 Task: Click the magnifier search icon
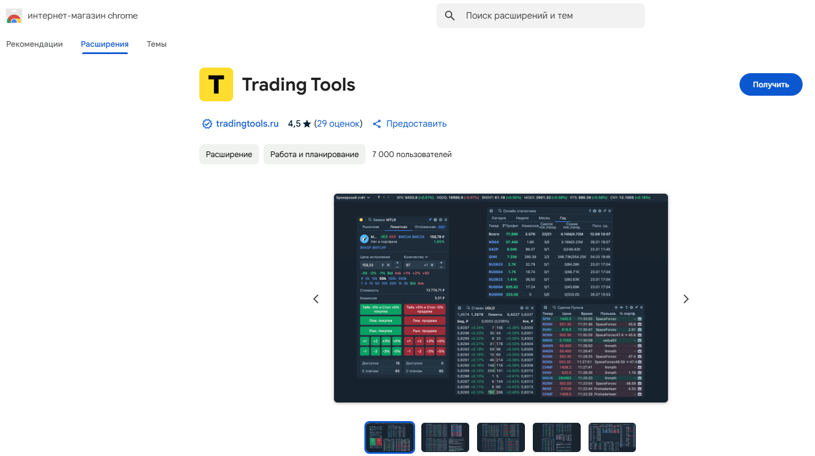(x=449, y=16)
